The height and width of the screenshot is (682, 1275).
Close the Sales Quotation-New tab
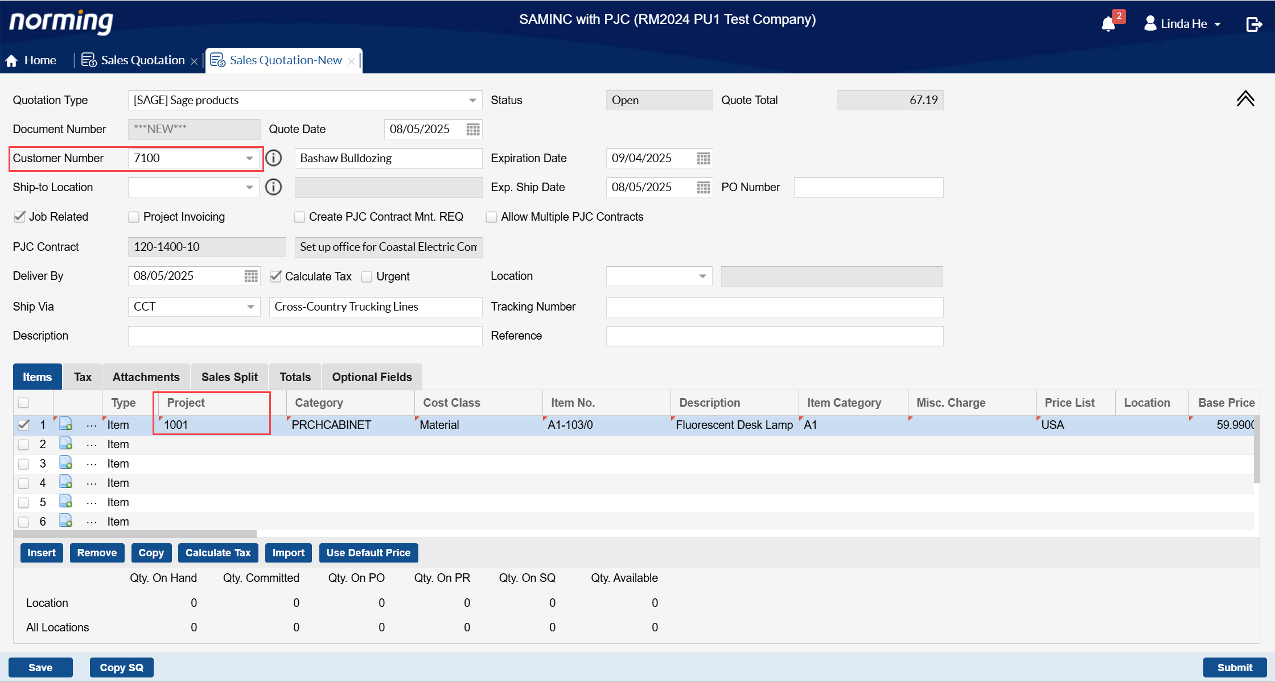[x=351, y=61]
